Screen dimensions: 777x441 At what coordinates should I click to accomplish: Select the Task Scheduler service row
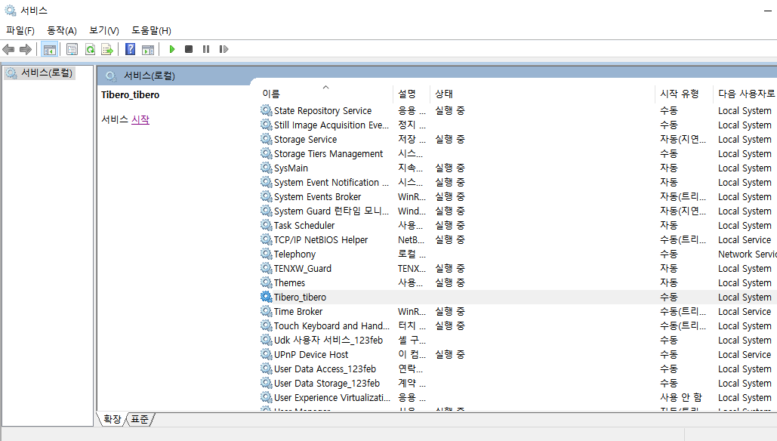(304, 225)
